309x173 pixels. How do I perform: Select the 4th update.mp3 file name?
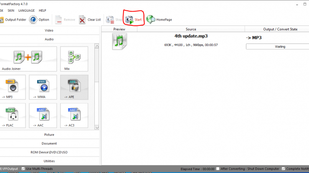[191, 36]
